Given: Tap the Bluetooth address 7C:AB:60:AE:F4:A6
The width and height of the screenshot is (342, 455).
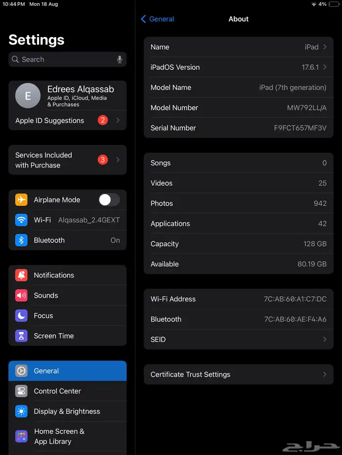Looking at the screenshot, I should point(296,319).
